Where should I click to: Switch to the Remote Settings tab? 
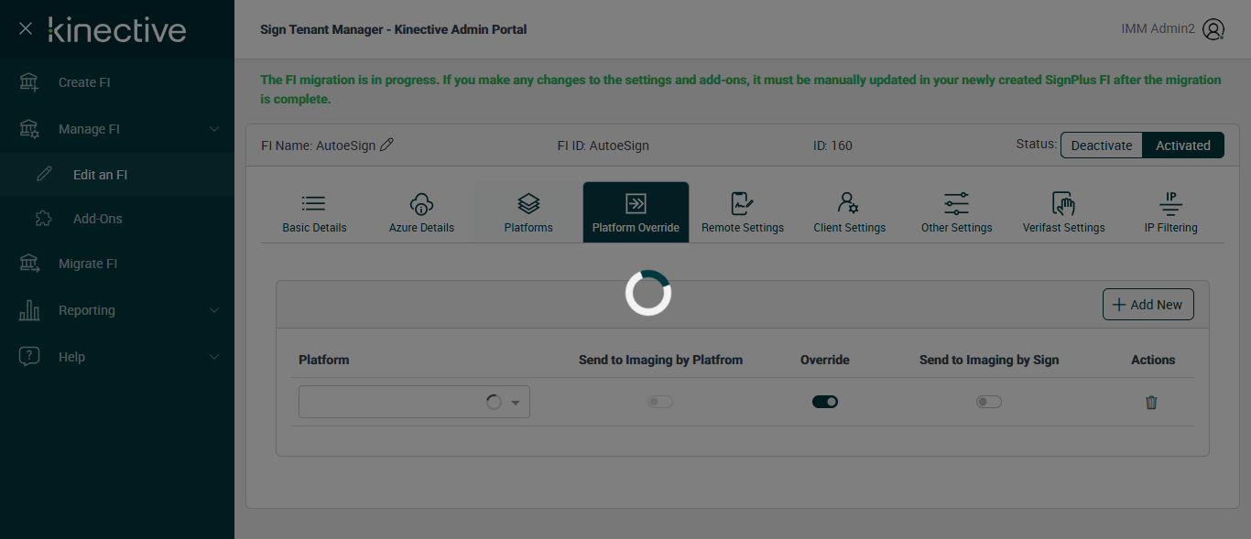(743, 212)
